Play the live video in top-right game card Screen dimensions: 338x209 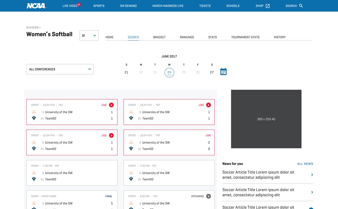[209, 105]
